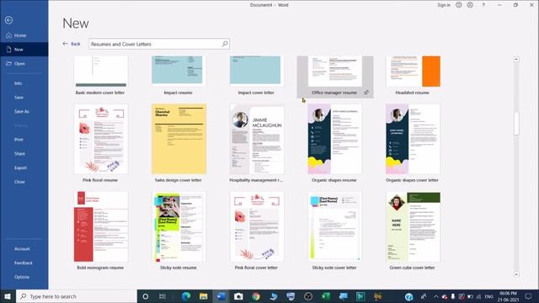Open File Explorer from taskbar
Viewport: 539px width, 303px height.
204,296
